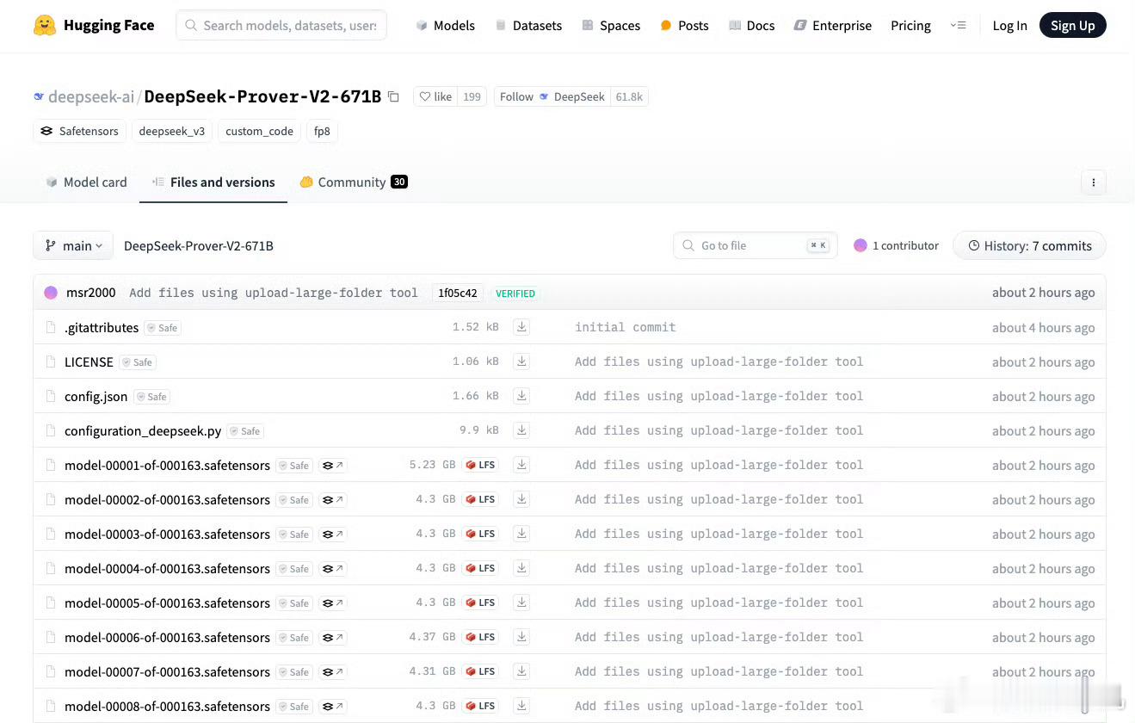Download model-00004-of-000163.safetensors
The image size is (1135, 723).
pos(521,568)
